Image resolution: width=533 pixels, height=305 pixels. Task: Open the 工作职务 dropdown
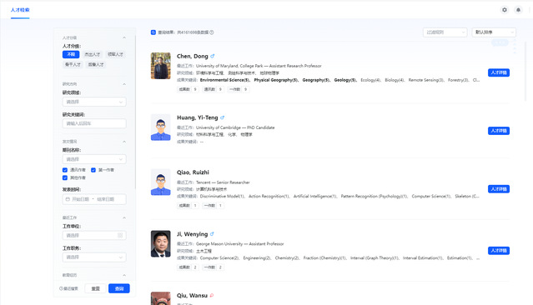[94, 257]
